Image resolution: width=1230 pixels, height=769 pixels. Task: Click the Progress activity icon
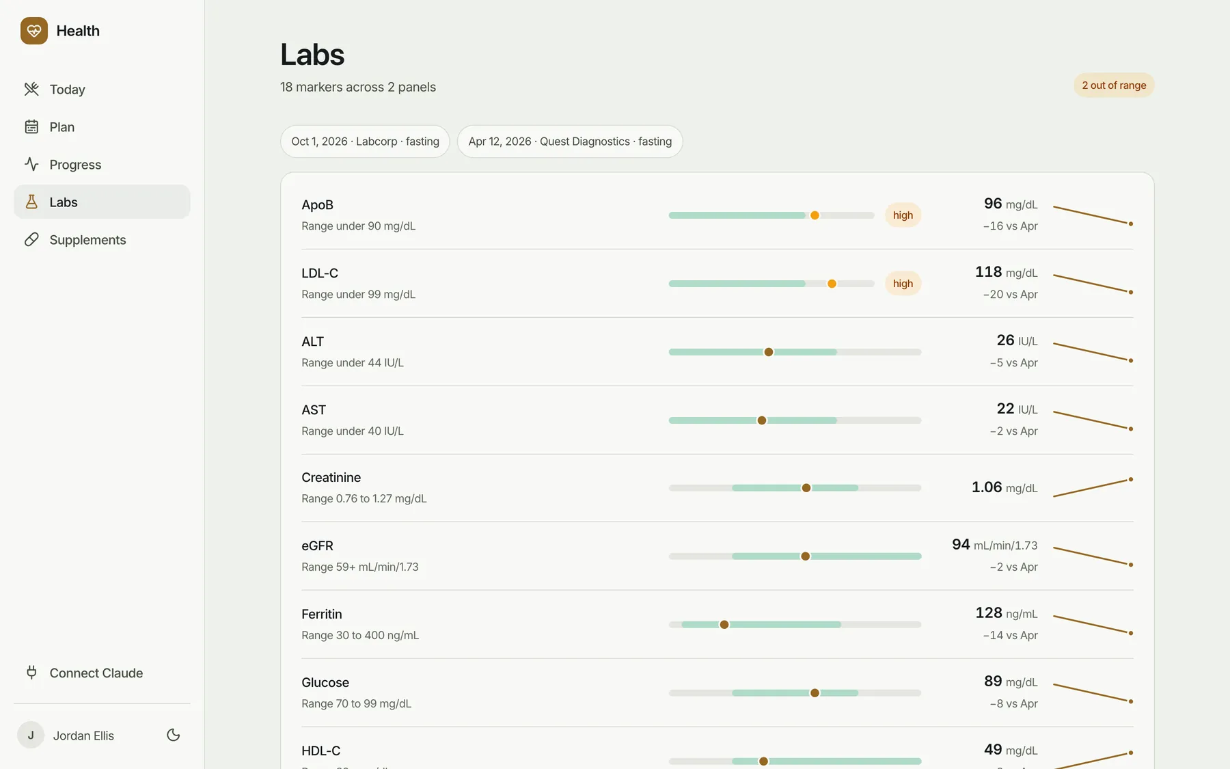pyautogui.click(x=31, y=164)
